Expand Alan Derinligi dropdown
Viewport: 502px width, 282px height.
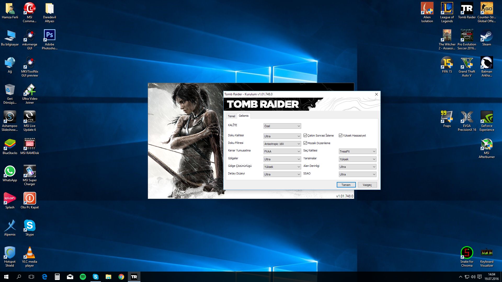(357, 167)
